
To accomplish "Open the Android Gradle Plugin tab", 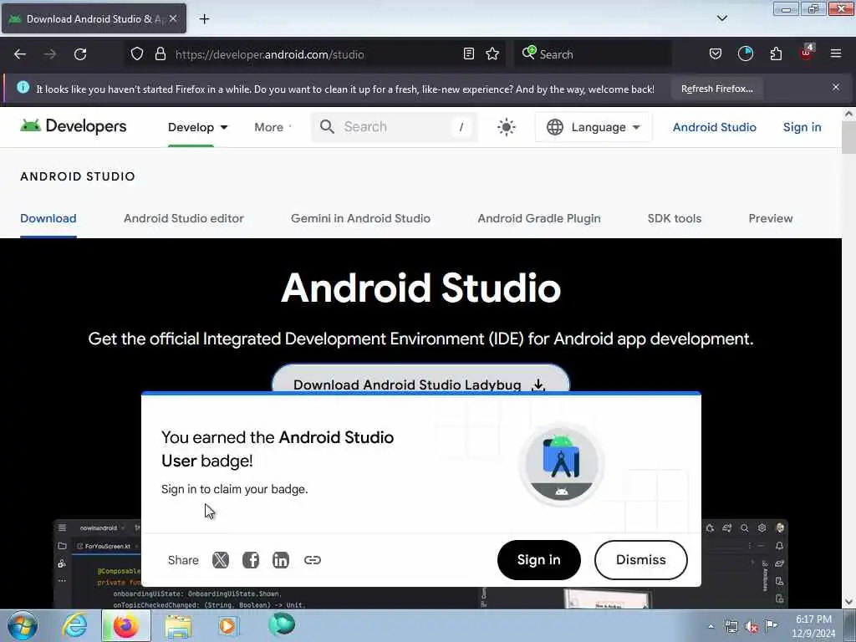I will point(539,218).
